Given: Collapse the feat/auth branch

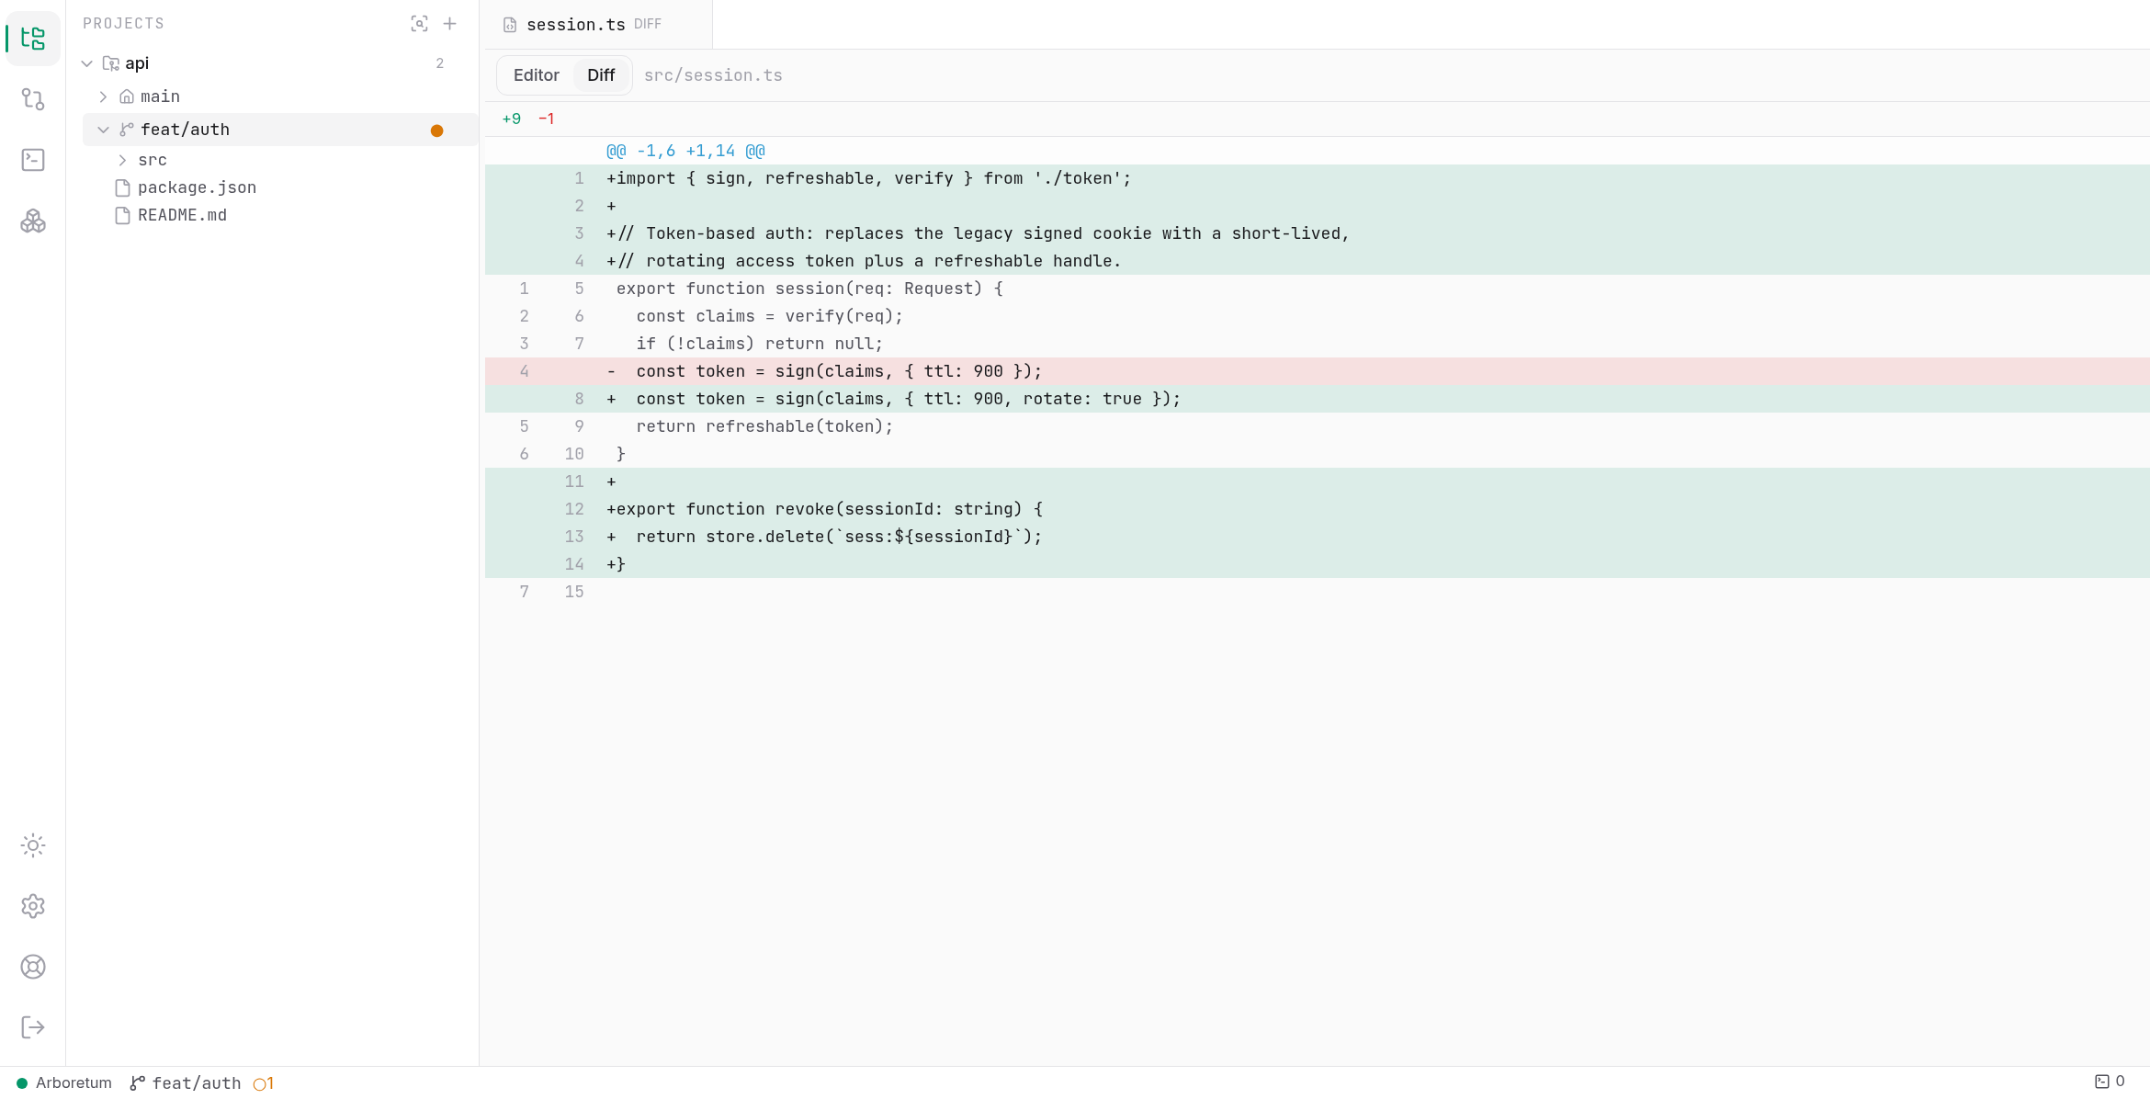Looking at the screenshot, I should coord(103,130).
